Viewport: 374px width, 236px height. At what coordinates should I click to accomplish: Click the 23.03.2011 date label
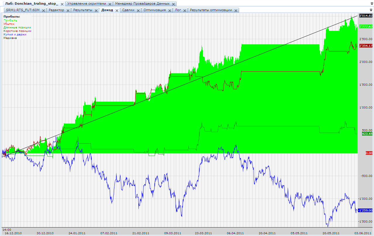tap(203, 233)
